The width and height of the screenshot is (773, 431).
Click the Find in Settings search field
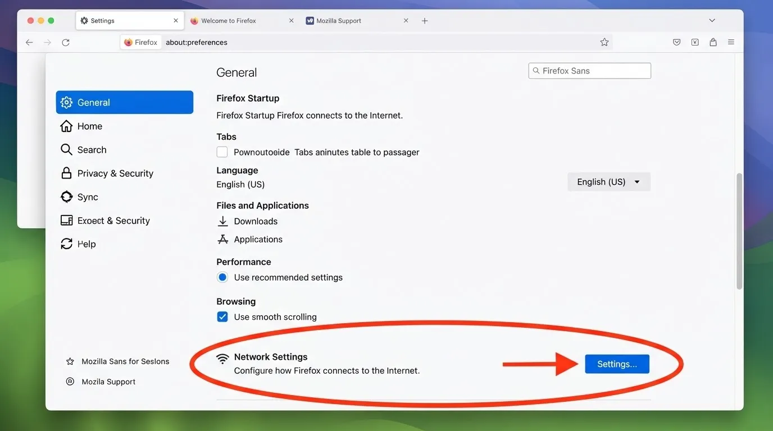[x=590, y=71]
